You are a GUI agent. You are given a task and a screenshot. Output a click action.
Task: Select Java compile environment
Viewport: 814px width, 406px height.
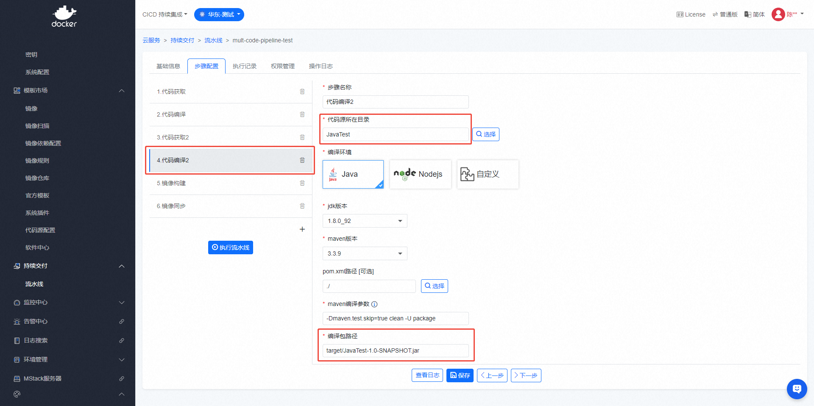(x=353, y=174)
